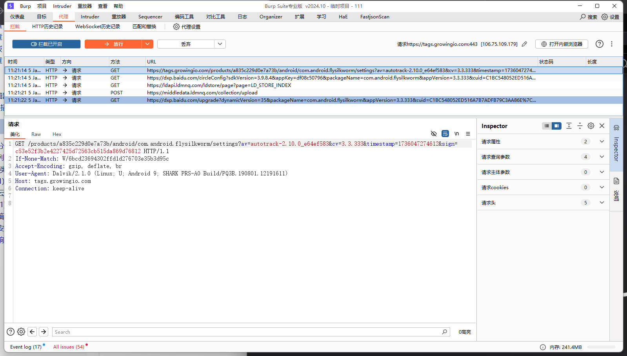The height and width of the screenshot is (356, 627).
Task: Open the WebSocket历史记录 subtab
Action: pos(98,27)
